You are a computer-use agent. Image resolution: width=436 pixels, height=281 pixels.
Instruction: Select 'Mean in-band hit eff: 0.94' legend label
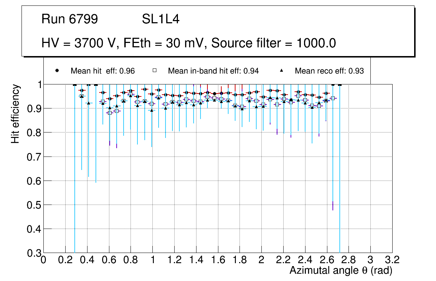[213, 71]
